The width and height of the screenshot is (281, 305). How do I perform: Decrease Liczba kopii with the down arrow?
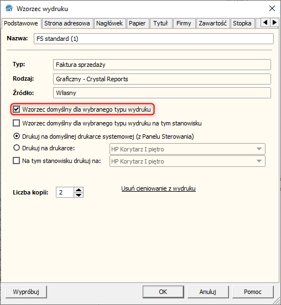(x=79, y=195)
